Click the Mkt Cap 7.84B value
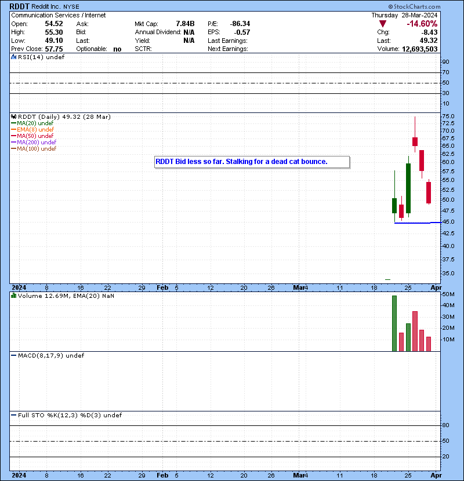 [x=185, y=24]
